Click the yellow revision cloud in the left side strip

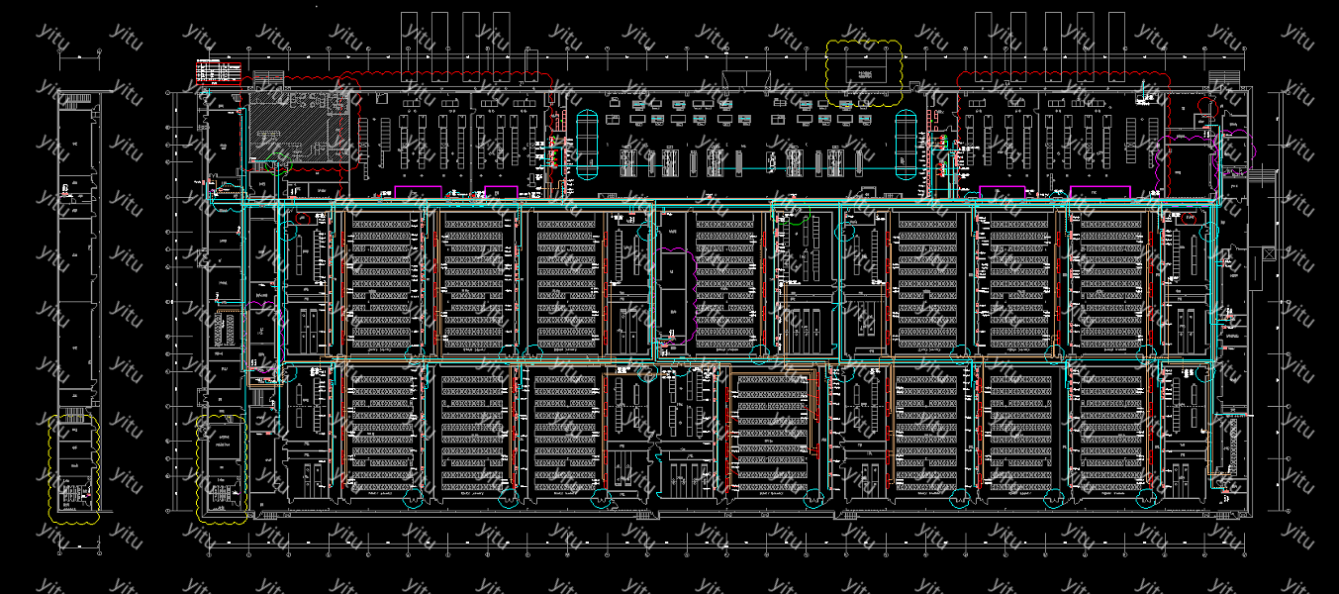74,468
